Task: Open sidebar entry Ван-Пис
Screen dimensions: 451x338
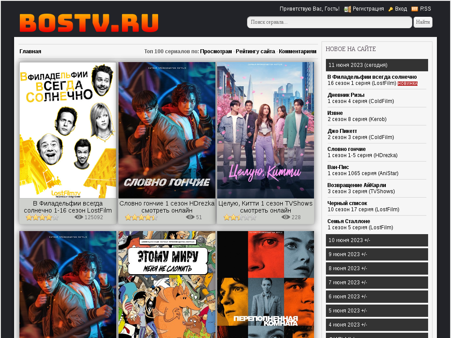Action: click(338, 167)
